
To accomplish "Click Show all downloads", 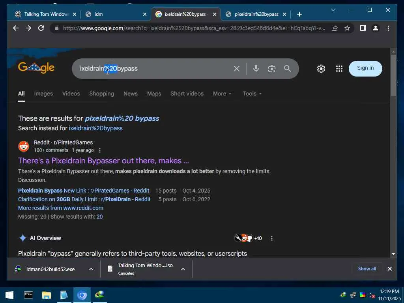I will coord(367,268).
